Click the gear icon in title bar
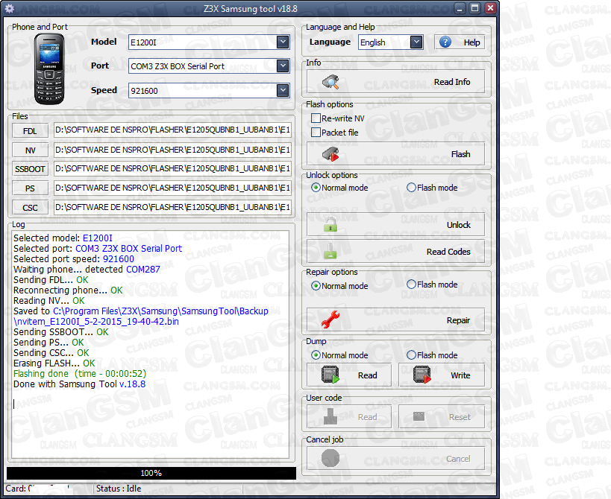Image resolution: width=611 pixels, height=499 pixels. [10, 8]
